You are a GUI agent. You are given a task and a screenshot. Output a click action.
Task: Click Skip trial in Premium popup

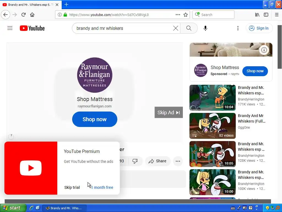[x=72, y=187]
